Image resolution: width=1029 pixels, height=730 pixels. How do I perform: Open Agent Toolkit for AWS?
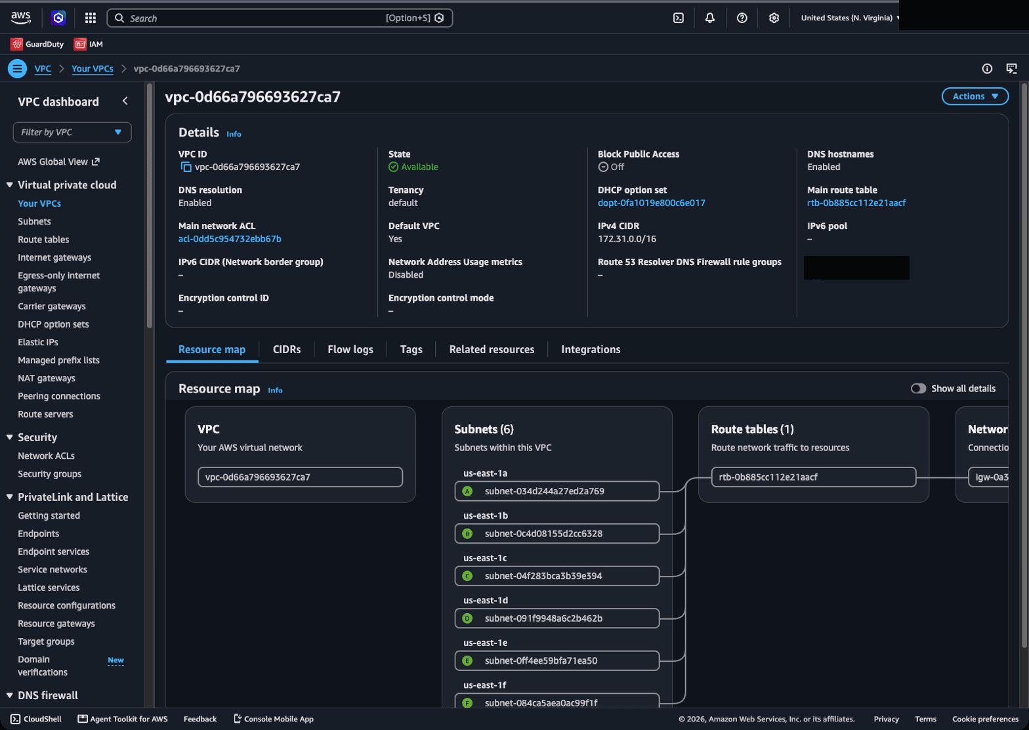(x=123, y=719)
